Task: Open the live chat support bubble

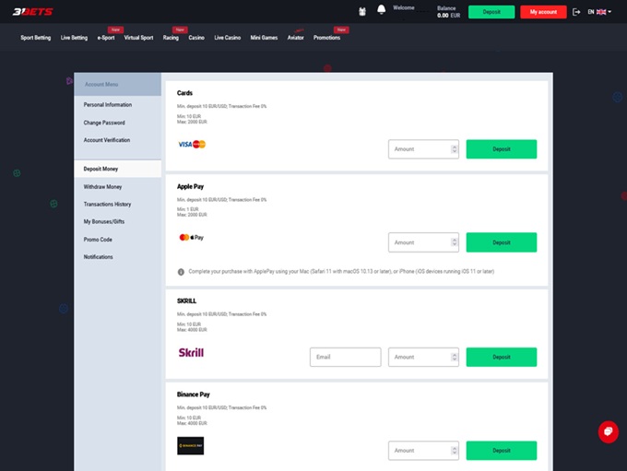Action: (607, 431)
